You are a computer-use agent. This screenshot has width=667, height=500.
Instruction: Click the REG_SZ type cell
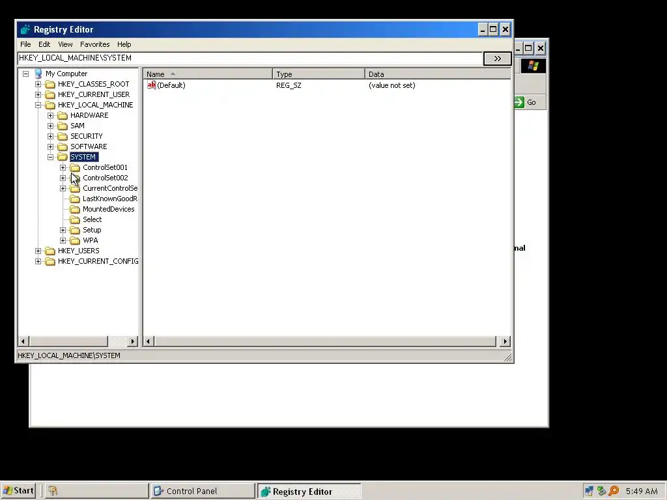pos(289,85)
